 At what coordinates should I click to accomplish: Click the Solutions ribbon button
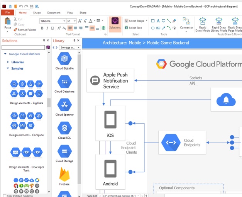click(x=115, y=24)
